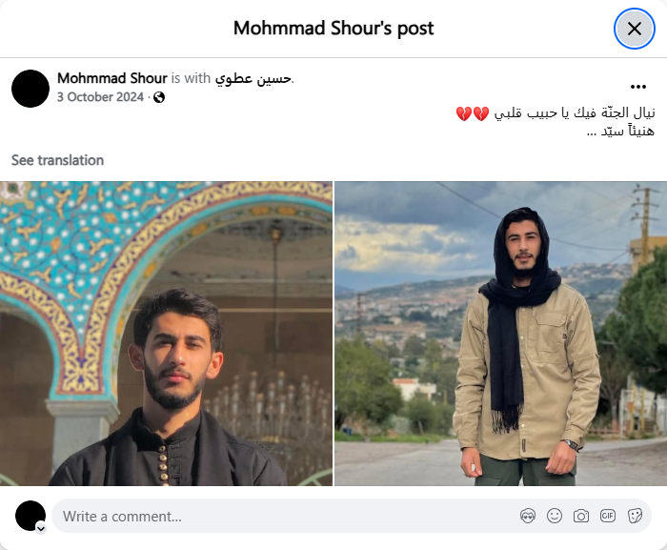667x550 pixels.
Task: Click the "Mohmmad Shour's post" dialog title
Action: (x=333, y=29)
